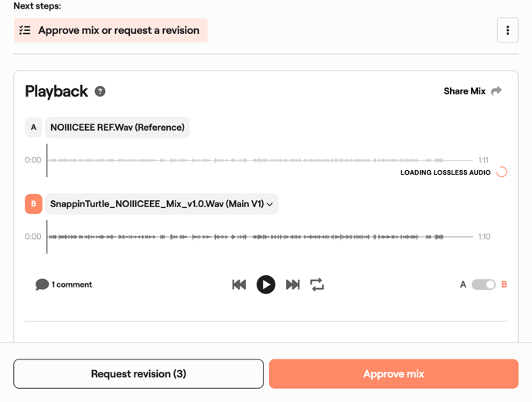Viewport: 532px width, 402px height.
Task: Seek within the reference track waveform
Action: pyautogui.click(x=255, y=160)
